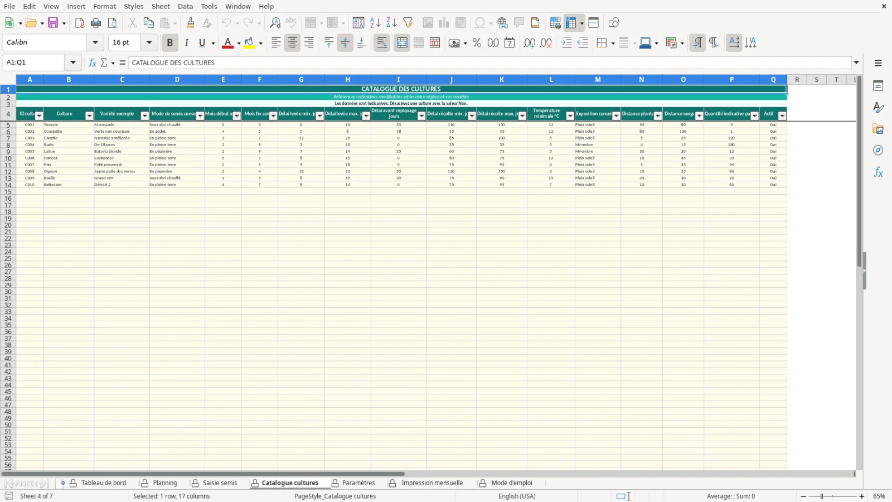
Task: Toggle Freeze Rows and Columns
Action: coord(570,23)
